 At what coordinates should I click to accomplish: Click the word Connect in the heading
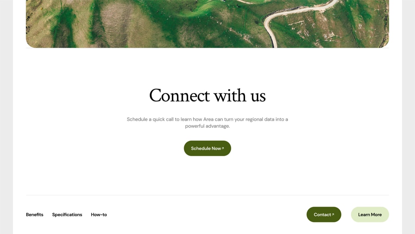(x=179, y=95)
